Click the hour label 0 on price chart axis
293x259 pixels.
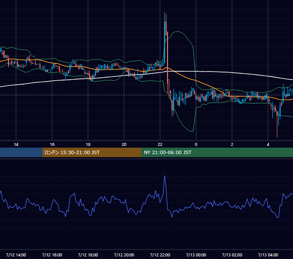click(196, 145)
